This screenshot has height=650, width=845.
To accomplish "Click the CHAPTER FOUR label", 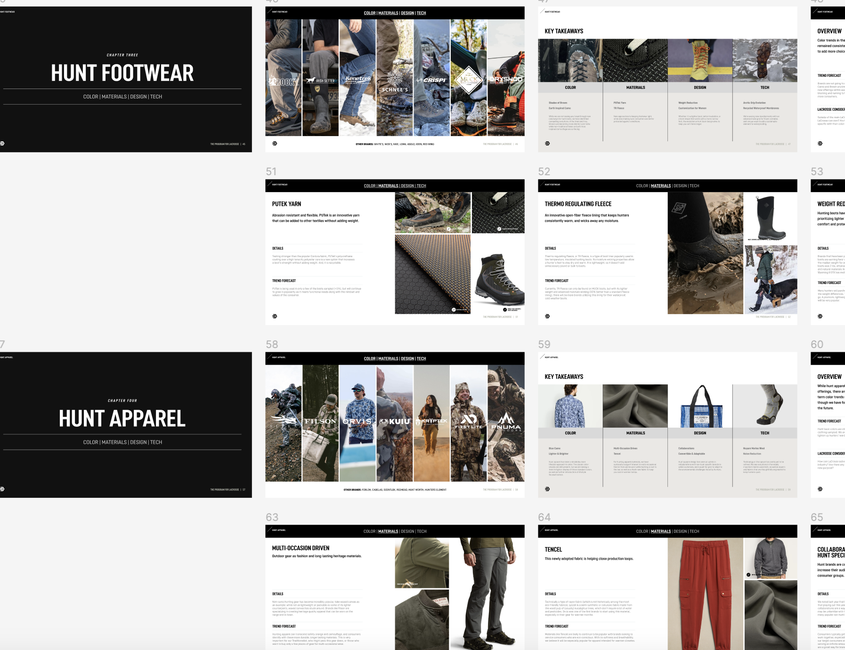I will (122, 401).
